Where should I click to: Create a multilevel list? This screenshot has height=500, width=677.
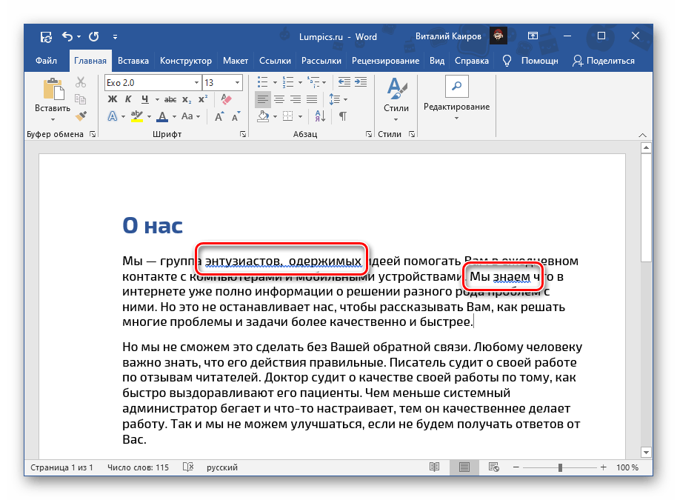point(313,82)
